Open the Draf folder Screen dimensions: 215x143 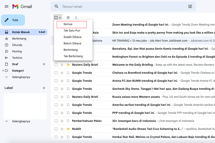click(24, 64)
